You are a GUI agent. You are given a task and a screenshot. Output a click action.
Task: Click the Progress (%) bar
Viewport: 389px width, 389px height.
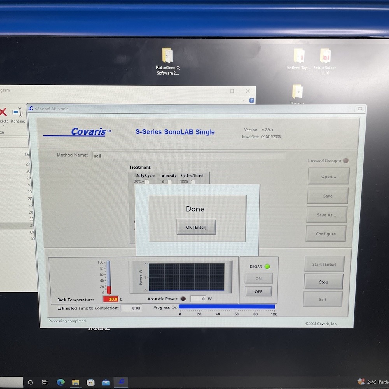[x=227, y=307]
